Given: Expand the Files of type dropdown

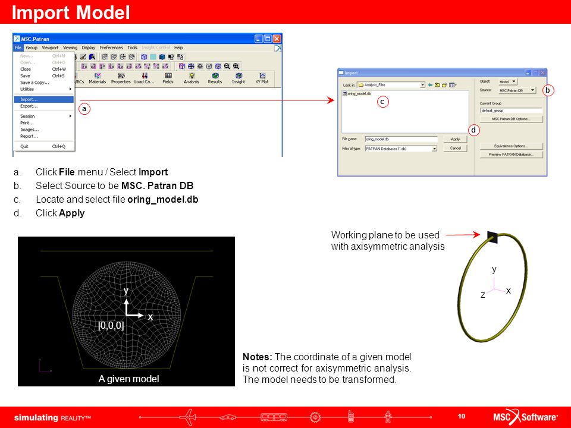Looking at the screenshot, I should click(x=434, y=149).
